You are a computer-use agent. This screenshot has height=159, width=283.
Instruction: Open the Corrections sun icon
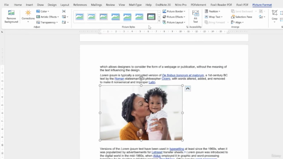28,13
